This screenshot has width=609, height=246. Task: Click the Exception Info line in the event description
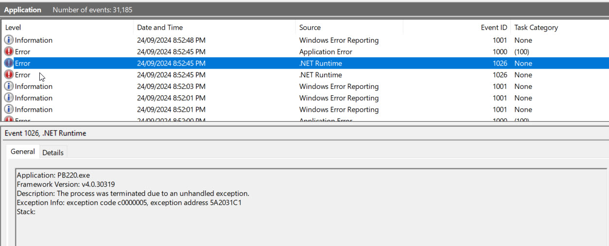click(129, 202)
